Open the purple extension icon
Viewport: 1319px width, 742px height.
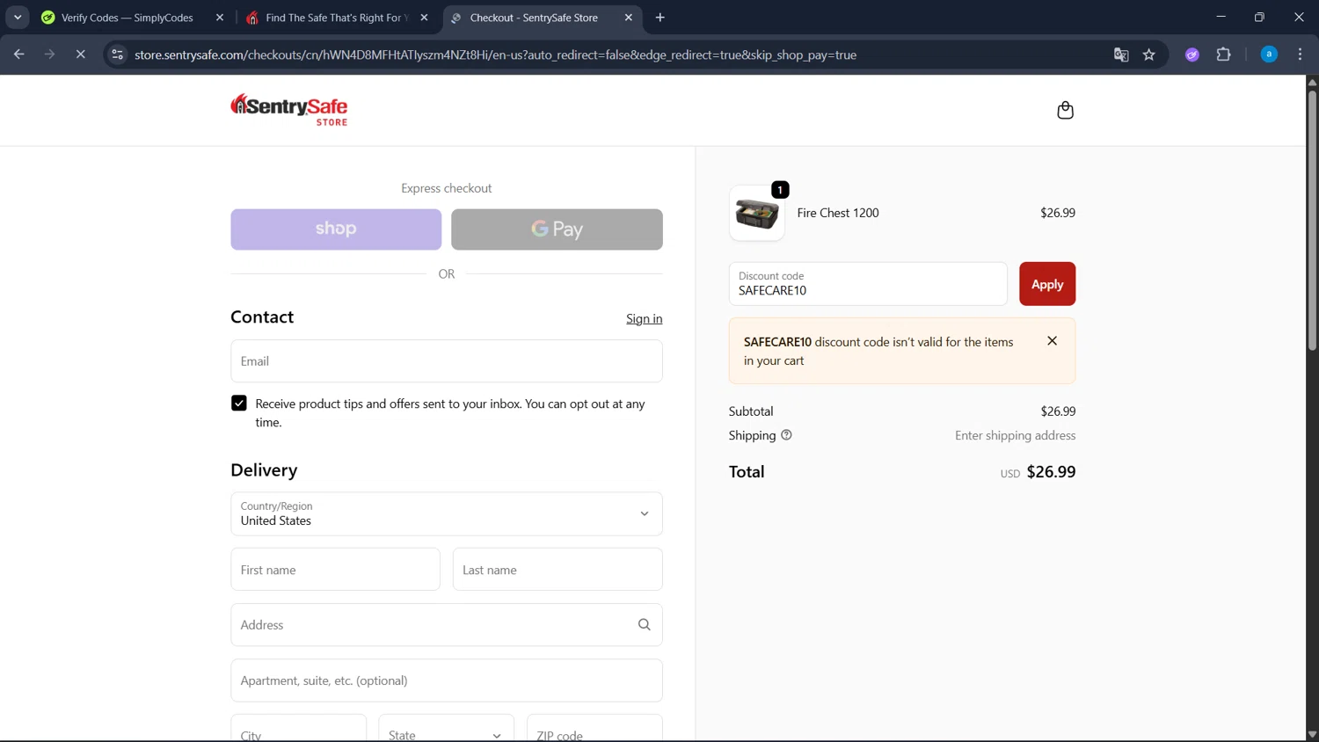[x=1192, y=55]
